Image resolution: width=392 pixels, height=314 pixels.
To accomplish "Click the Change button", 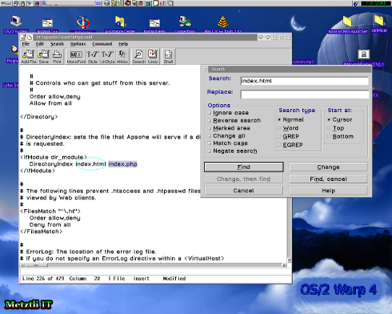I will point(328,167).
